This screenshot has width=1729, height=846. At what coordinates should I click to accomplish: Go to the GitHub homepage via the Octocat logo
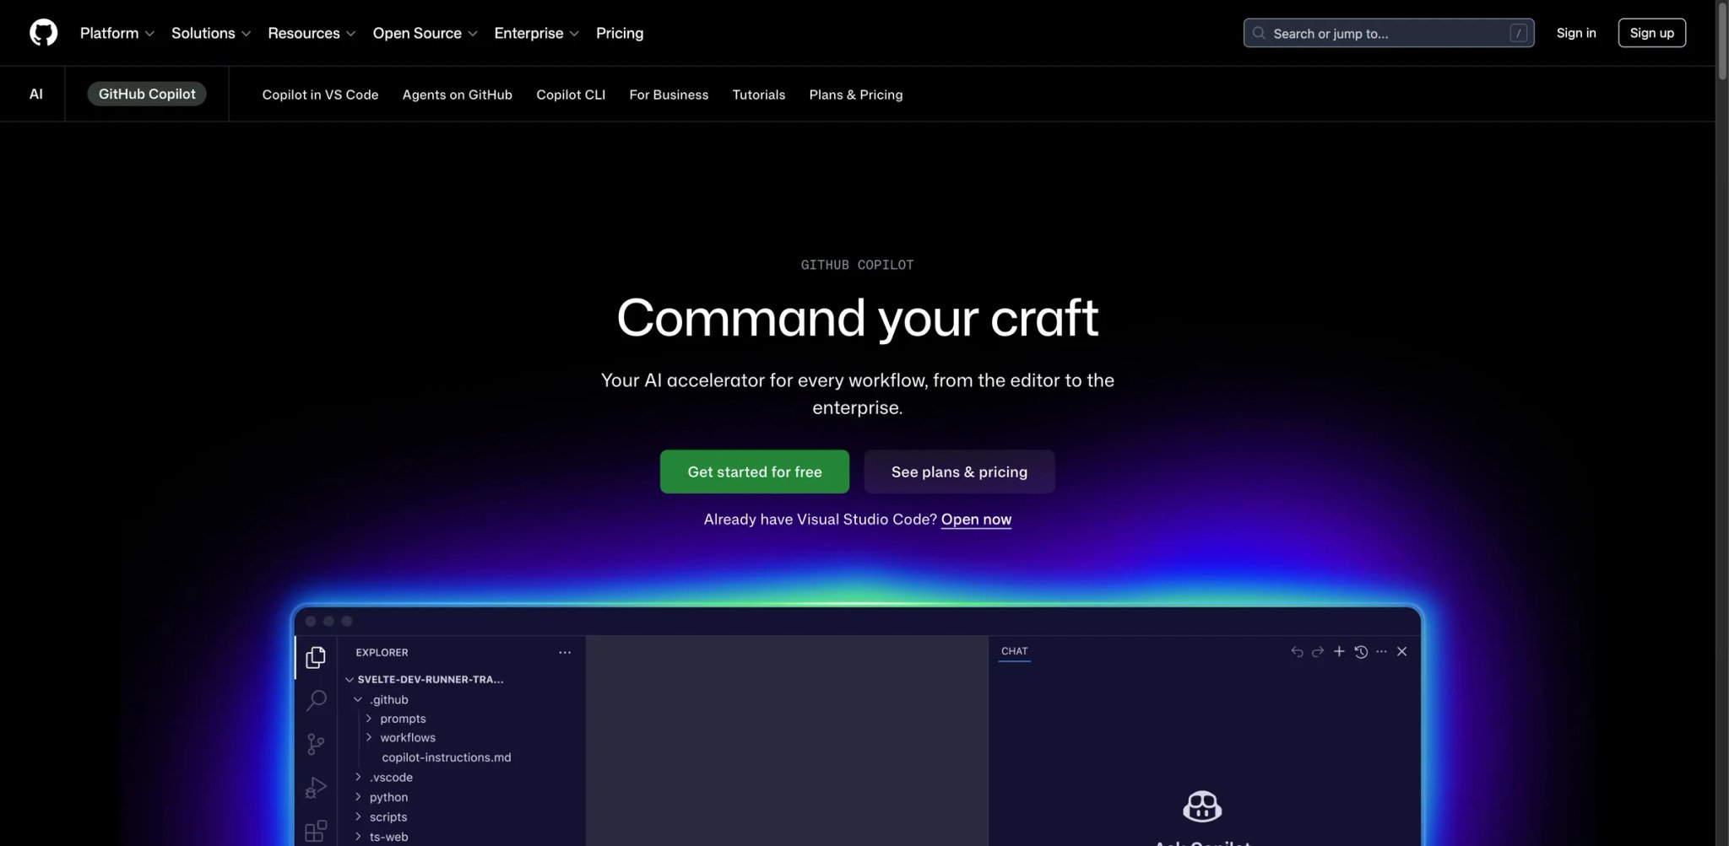pyautogui.click(x=44, y=33)
